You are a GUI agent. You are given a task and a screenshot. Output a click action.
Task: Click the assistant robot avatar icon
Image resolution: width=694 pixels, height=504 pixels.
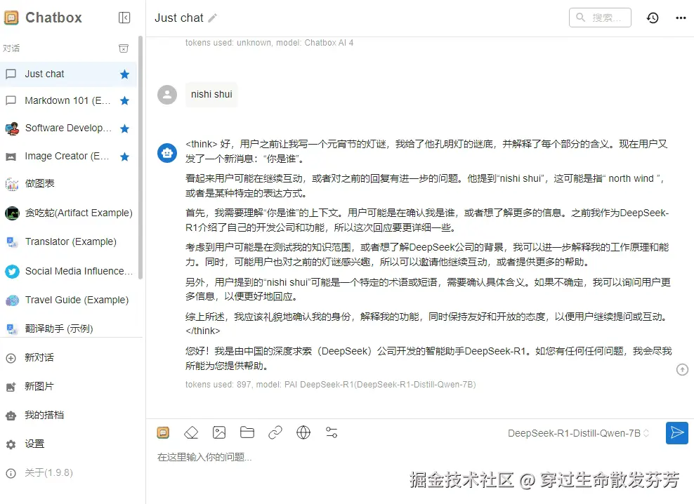coord(167,153)
